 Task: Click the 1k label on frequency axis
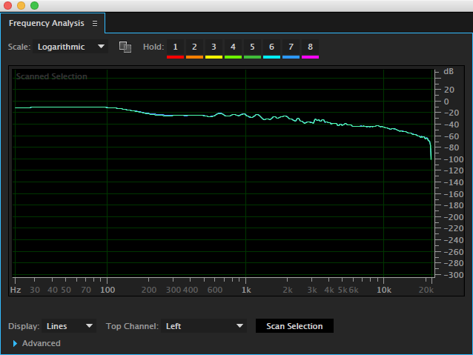pos(246,291)
